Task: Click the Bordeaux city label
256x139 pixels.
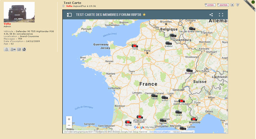Action: pos(120,106)
